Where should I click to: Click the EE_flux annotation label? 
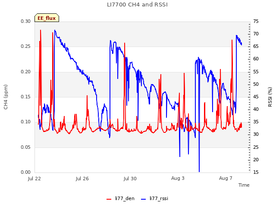[47, 18]
